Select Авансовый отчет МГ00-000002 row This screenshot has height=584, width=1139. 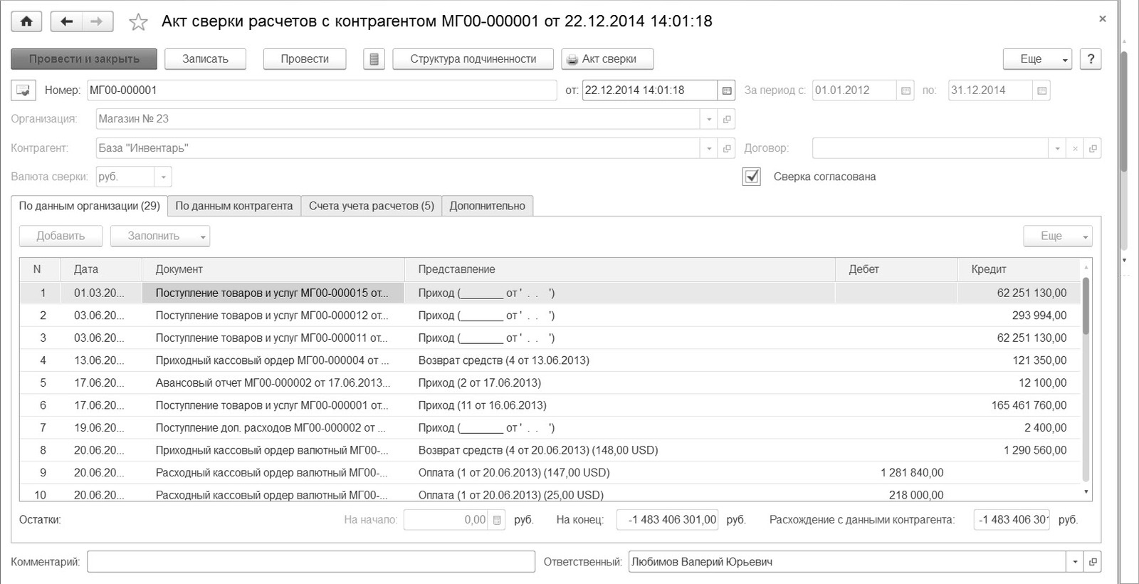pyautogui.click(x=550, y=383)
